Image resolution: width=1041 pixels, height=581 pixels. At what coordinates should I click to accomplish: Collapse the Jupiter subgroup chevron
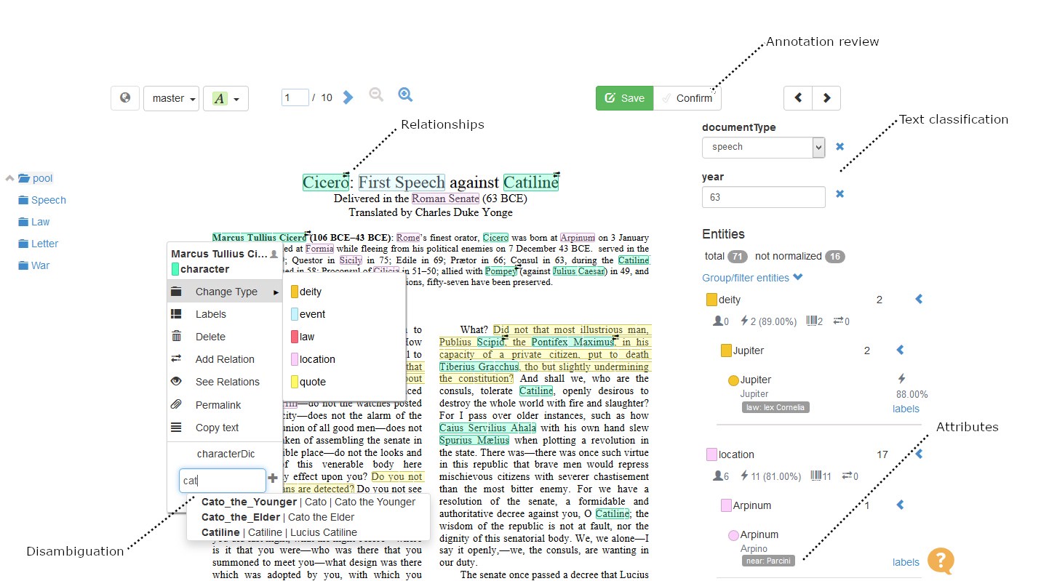900,350
